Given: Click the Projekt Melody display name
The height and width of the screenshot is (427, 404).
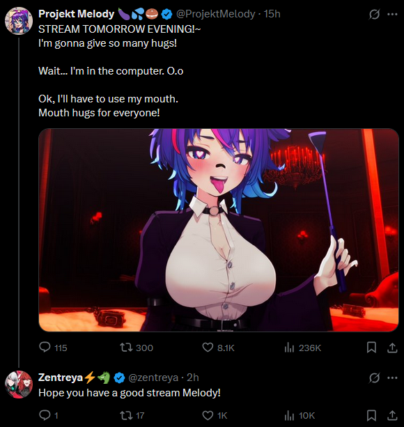Looking at the screenshot, I should click(76, 14).
